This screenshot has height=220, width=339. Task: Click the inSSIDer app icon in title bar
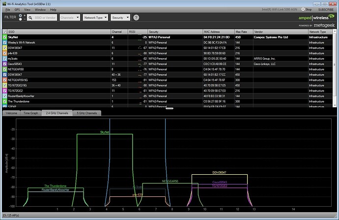pyautogui.click(x=4, y=4)
